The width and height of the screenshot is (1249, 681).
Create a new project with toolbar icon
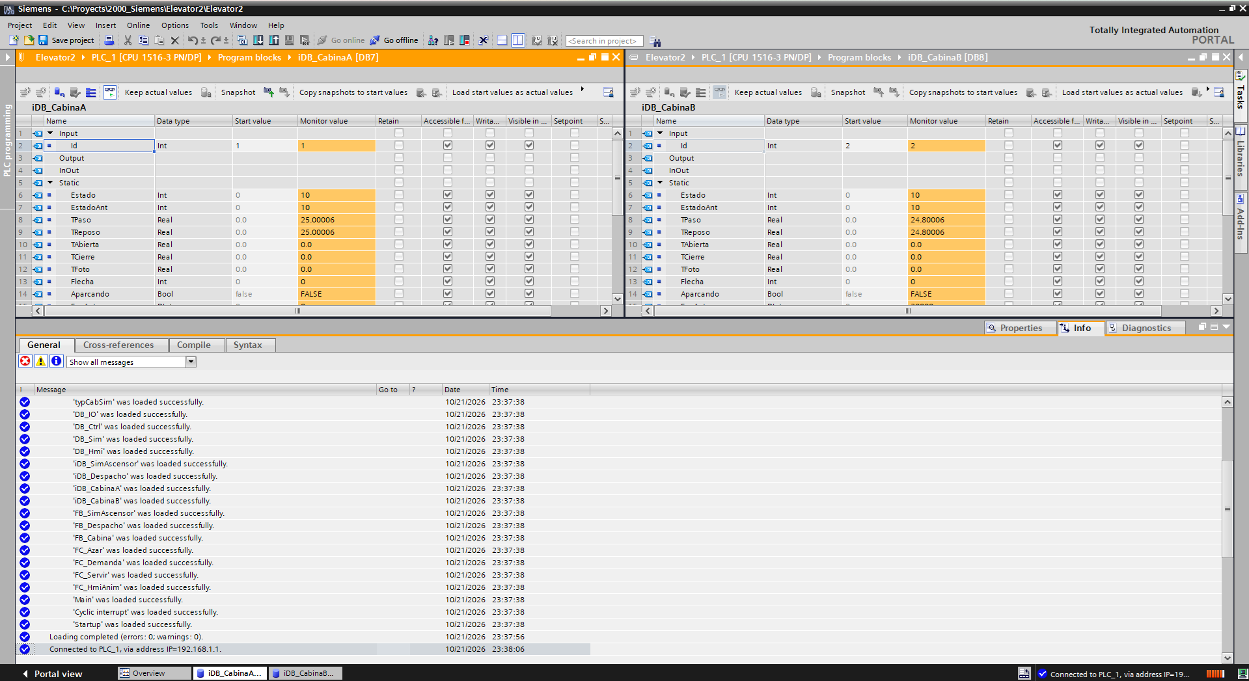14,40
